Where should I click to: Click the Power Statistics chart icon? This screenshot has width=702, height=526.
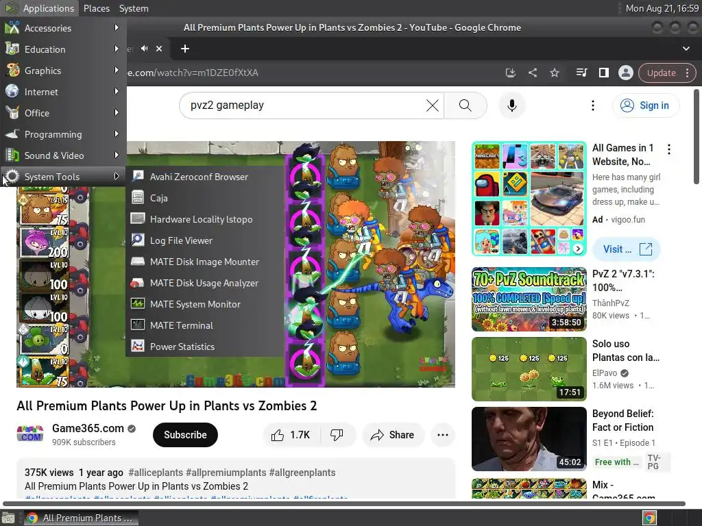coord(137,346)
